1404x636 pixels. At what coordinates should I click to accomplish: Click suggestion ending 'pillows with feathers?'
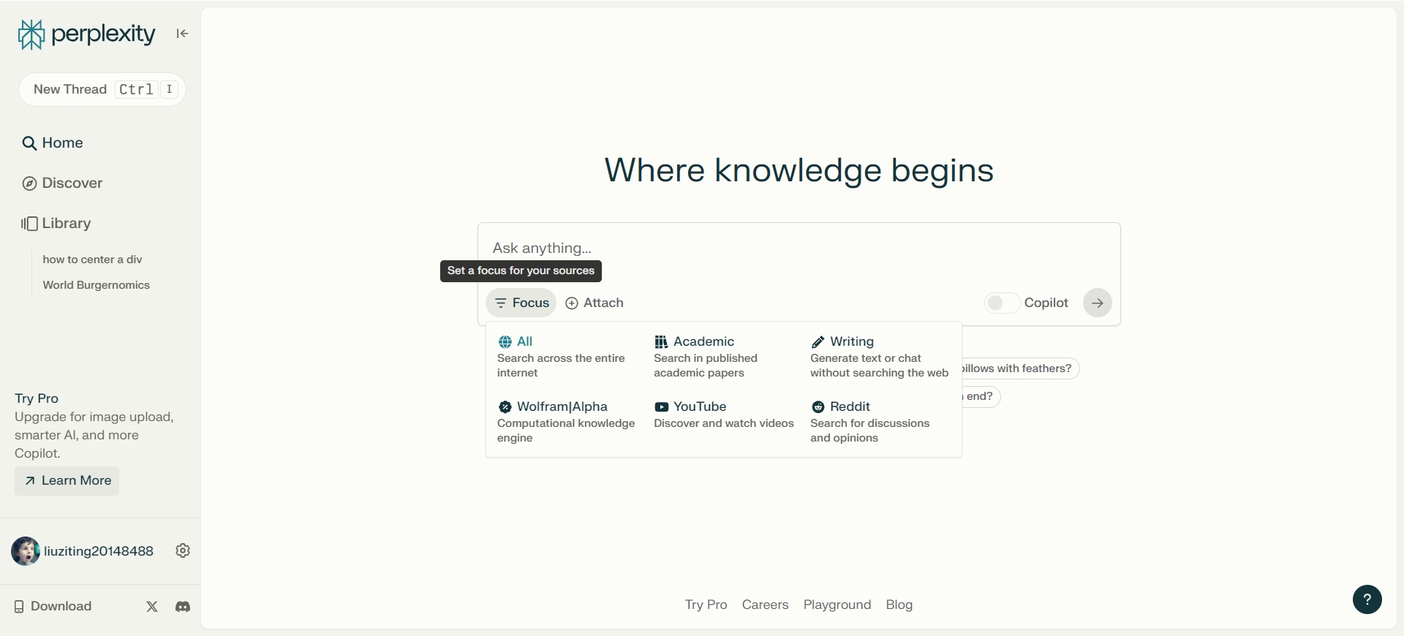point(1020,368)
